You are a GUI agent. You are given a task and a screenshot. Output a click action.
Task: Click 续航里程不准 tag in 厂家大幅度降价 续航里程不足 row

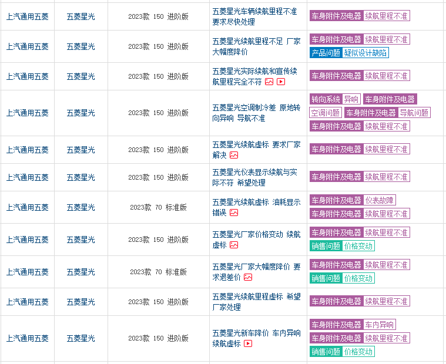[387, 39]
